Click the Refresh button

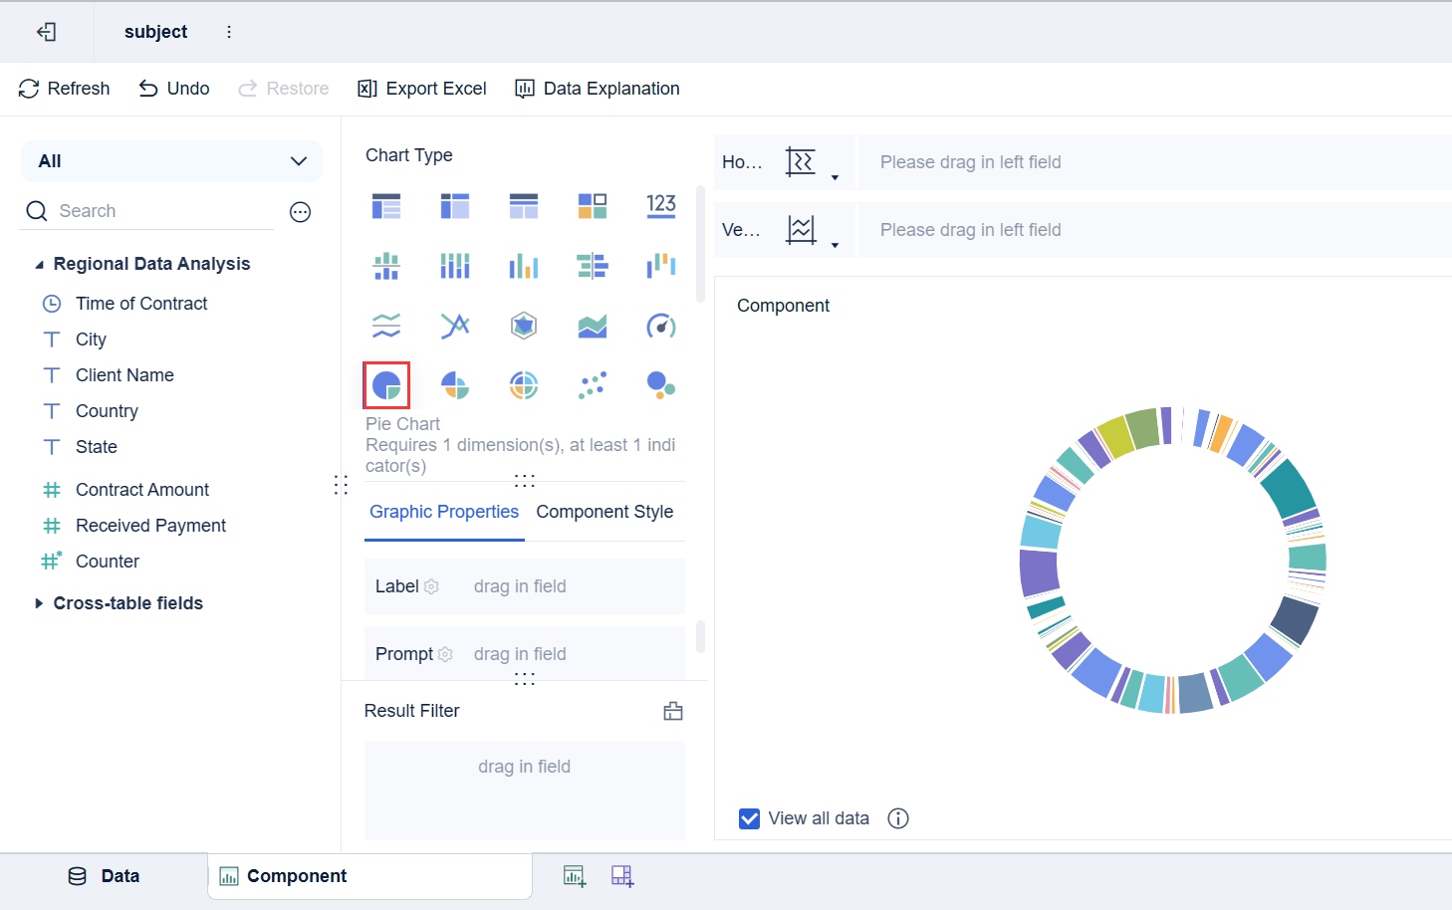(x=65, y=89)
